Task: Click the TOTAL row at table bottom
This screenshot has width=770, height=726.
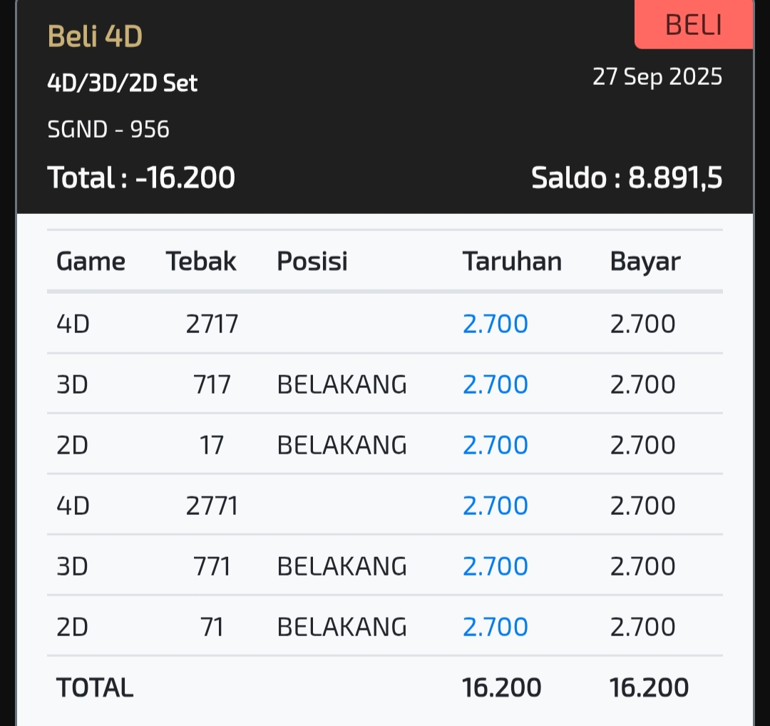Action: [95, 687]
